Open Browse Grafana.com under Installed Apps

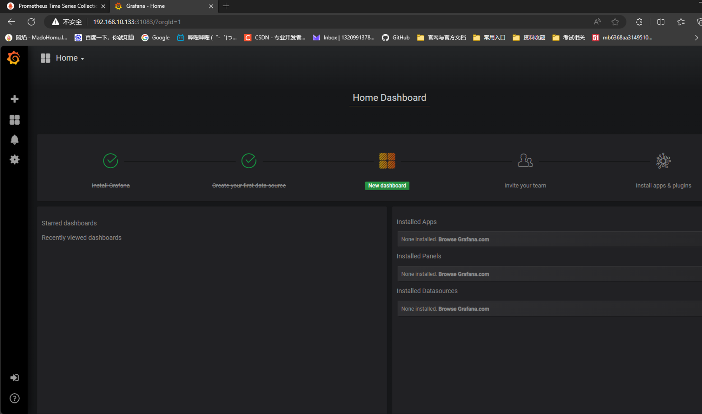coord(463,239)
